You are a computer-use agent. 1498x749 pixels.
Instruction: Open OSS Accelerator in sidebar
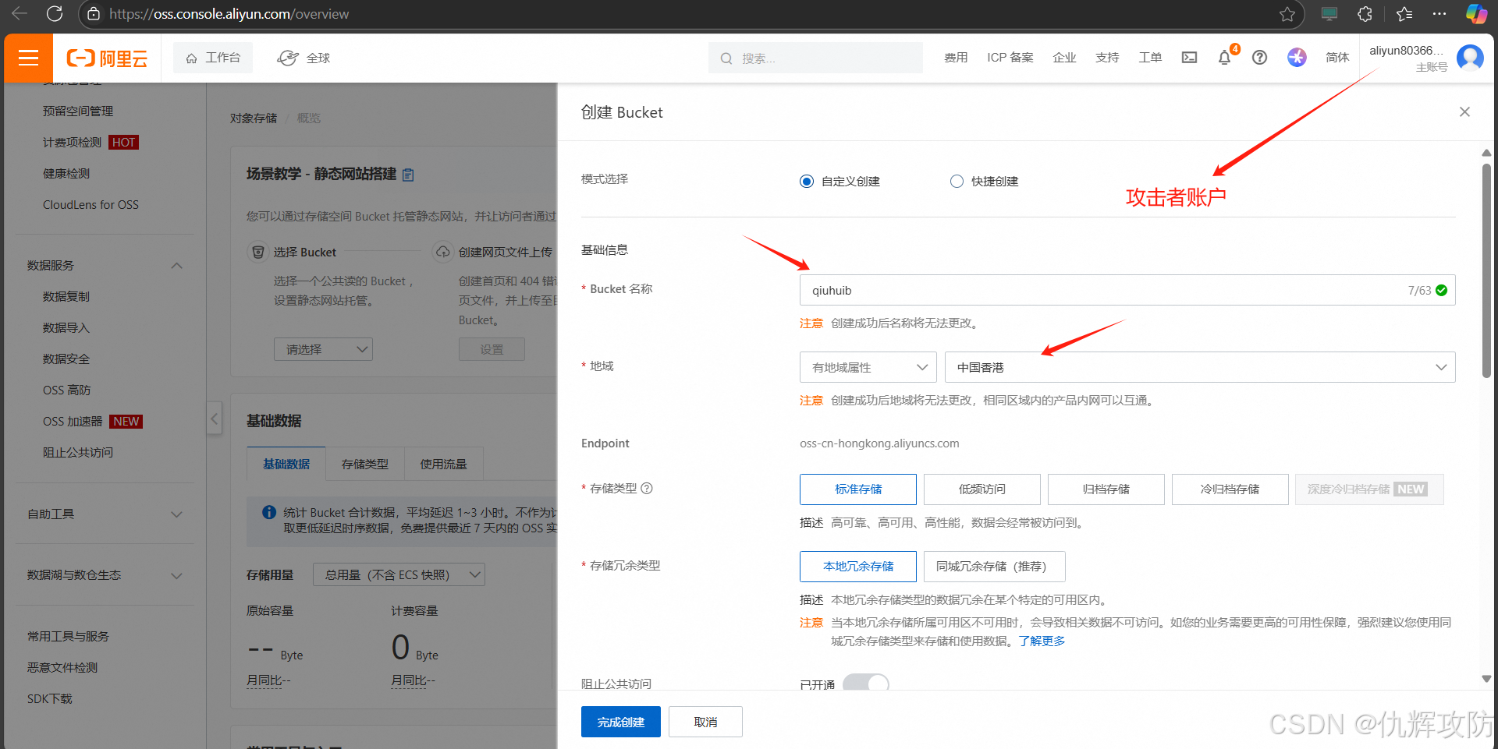pyautogui.click(x=73, y=421)
